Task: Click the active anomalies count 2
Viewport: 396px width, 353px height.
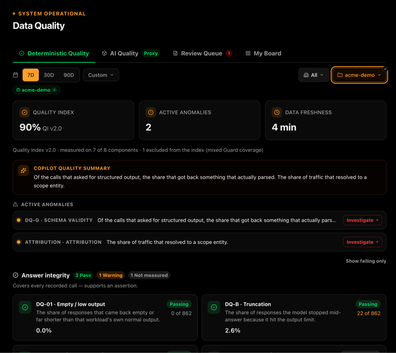Action: (148, 127)
